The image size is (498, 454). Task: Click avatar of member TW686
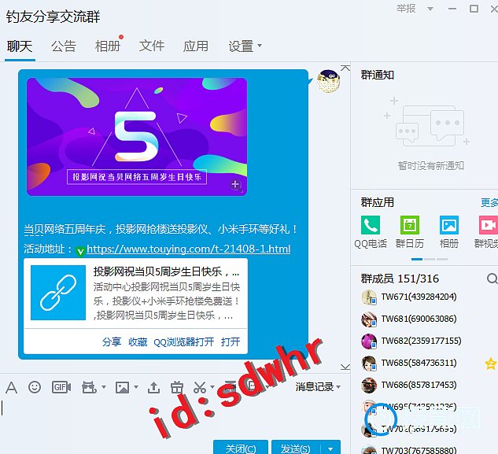click(369, 385)
